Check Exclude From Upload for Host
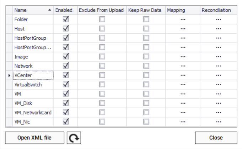242x149 pixels. (x=102, y=29)
